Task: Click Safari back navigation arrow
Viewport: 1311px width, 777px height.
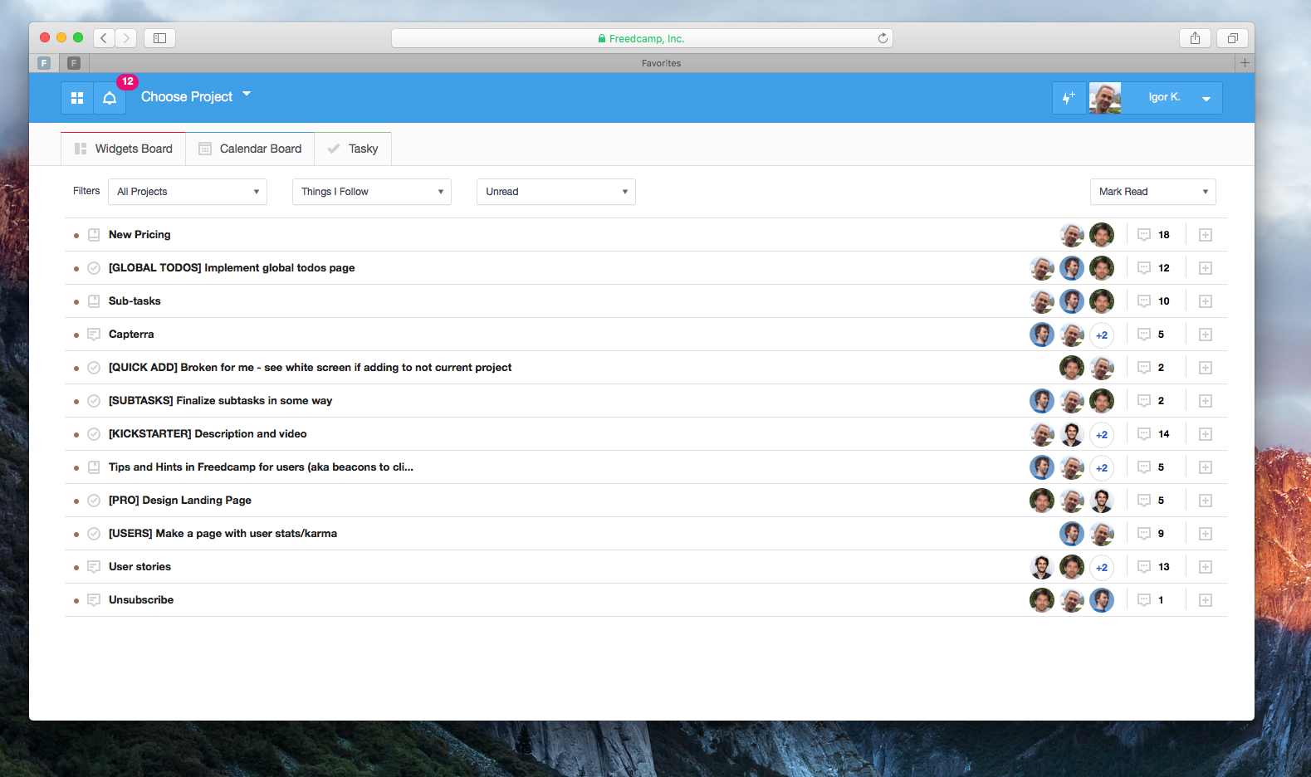Action: pos(104,38)
